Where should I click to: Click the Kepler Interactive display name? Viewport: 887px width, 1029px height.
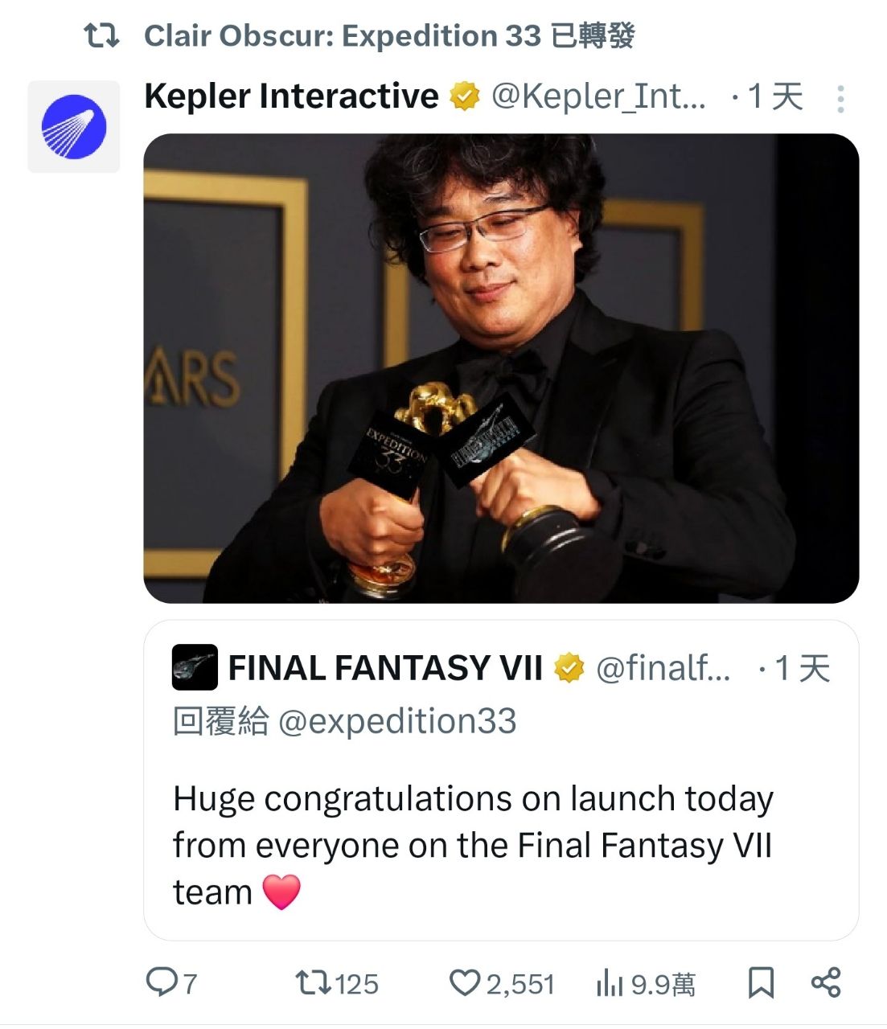point(291,96)
